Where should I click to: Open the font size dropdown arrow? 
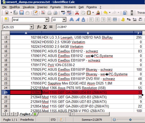pos(64,20)
